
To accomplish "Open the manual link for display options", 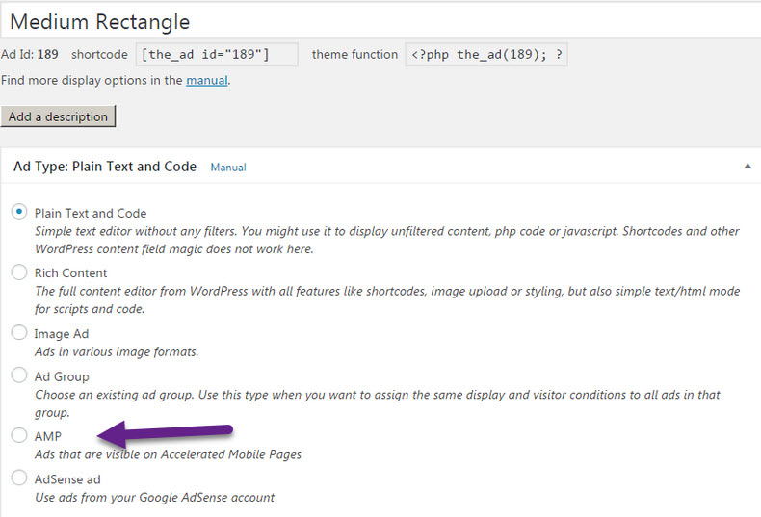I will click(x=207, y=81).
